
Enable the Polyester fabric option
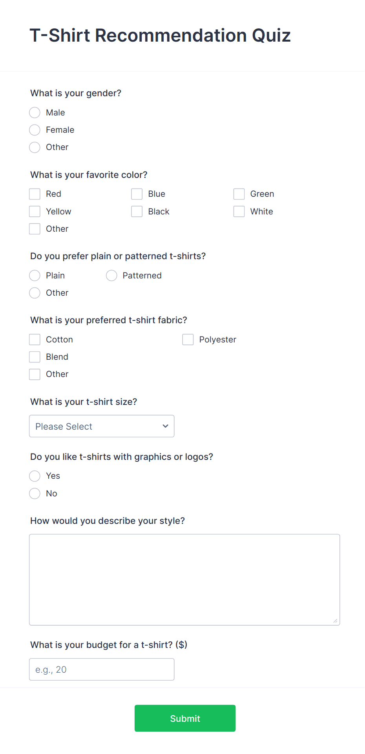tap(188, 339)
